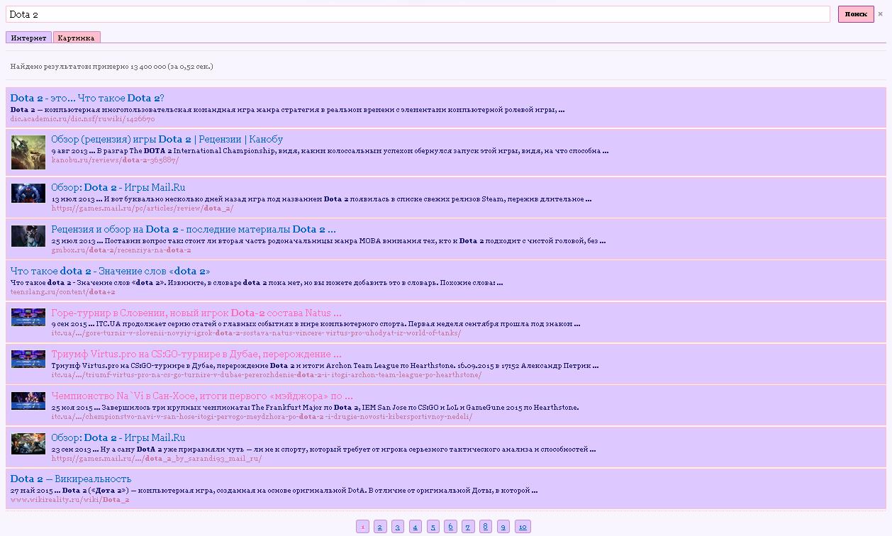Click thumbnail beside the 23 сен 2013 result
This screenshot has height=536, width=892.
coord(28,444)
